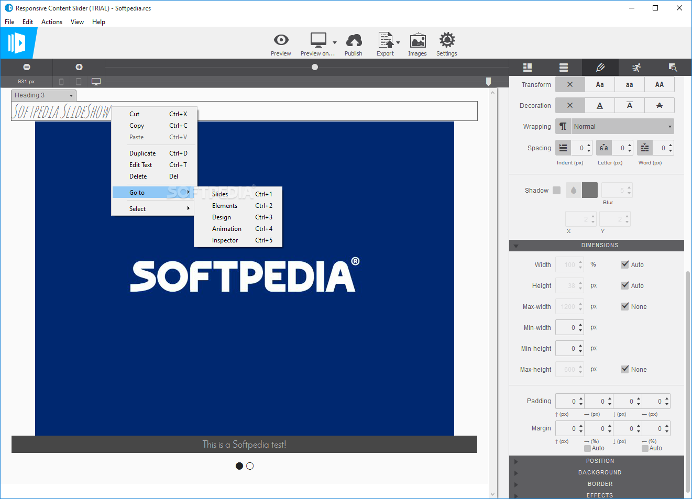Open Preview on device monitor icon

point(318,40)
